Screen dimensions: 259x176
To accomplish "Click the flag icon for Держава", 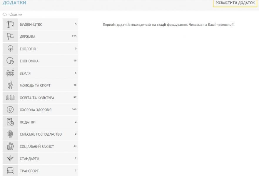I will pyautogui.click(x=10, y=37).
